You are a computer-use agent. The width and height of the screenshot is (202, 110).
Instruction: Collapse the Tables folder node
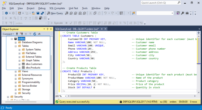(x=16, y=46)
